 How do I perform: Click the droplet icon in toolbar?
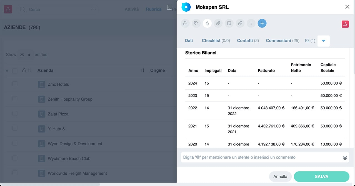point(207,24)
